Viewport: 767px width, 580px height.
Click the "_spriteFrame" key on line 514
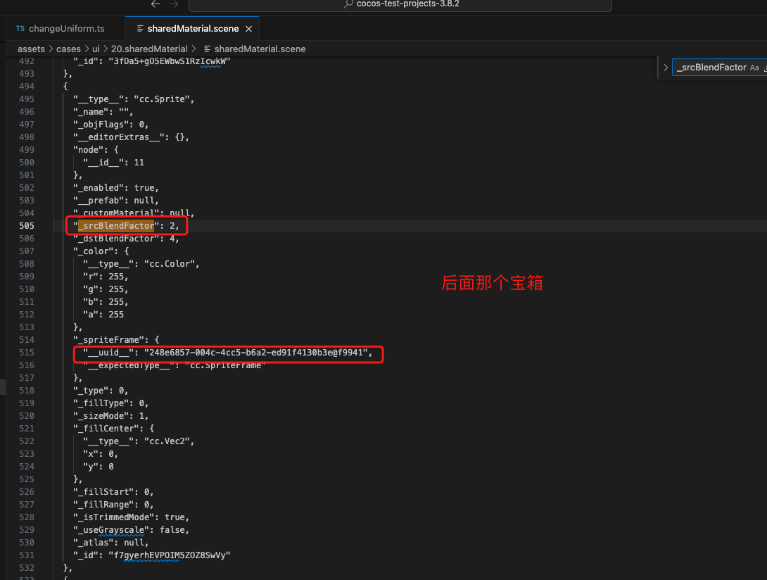108,340
